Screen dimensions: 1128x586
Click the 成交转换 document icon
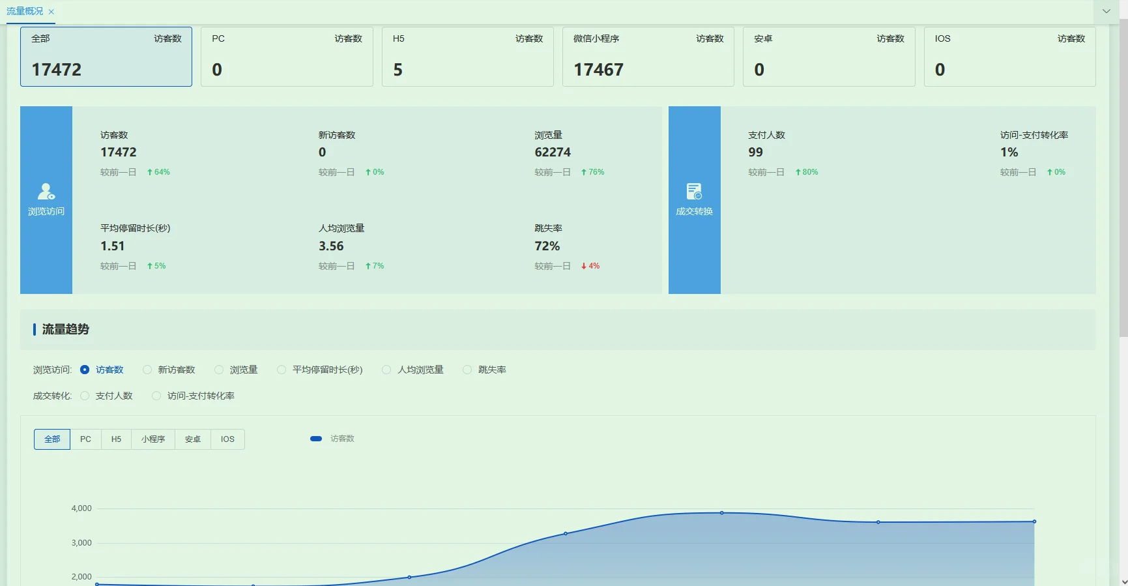coord(695,192)
